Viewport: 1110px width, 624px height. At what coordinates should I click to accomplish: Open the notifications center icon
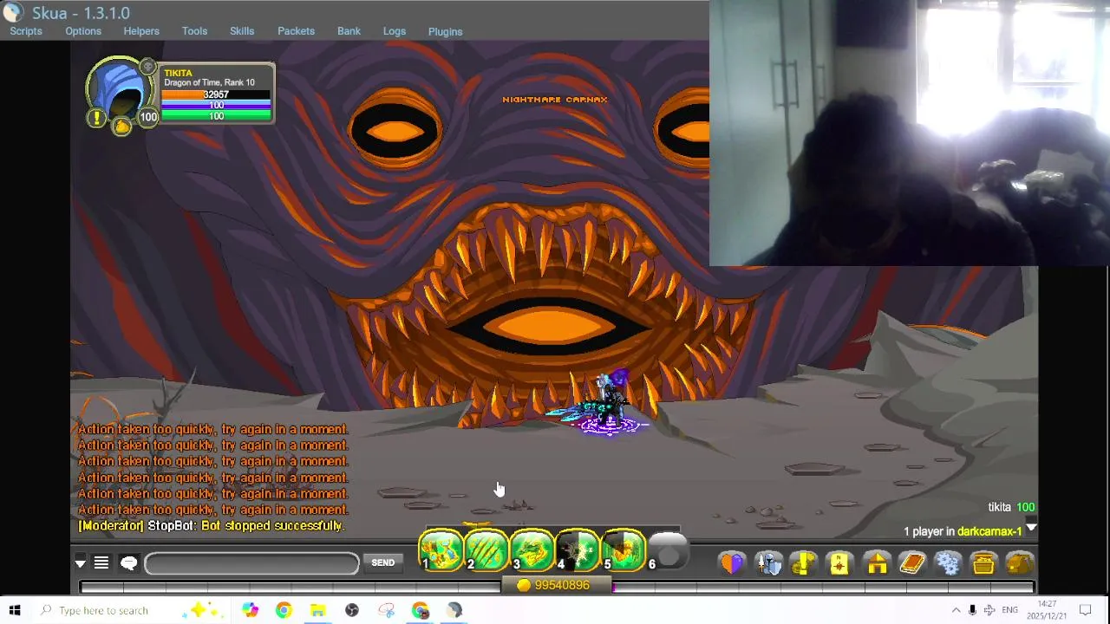coord(1085,610)
